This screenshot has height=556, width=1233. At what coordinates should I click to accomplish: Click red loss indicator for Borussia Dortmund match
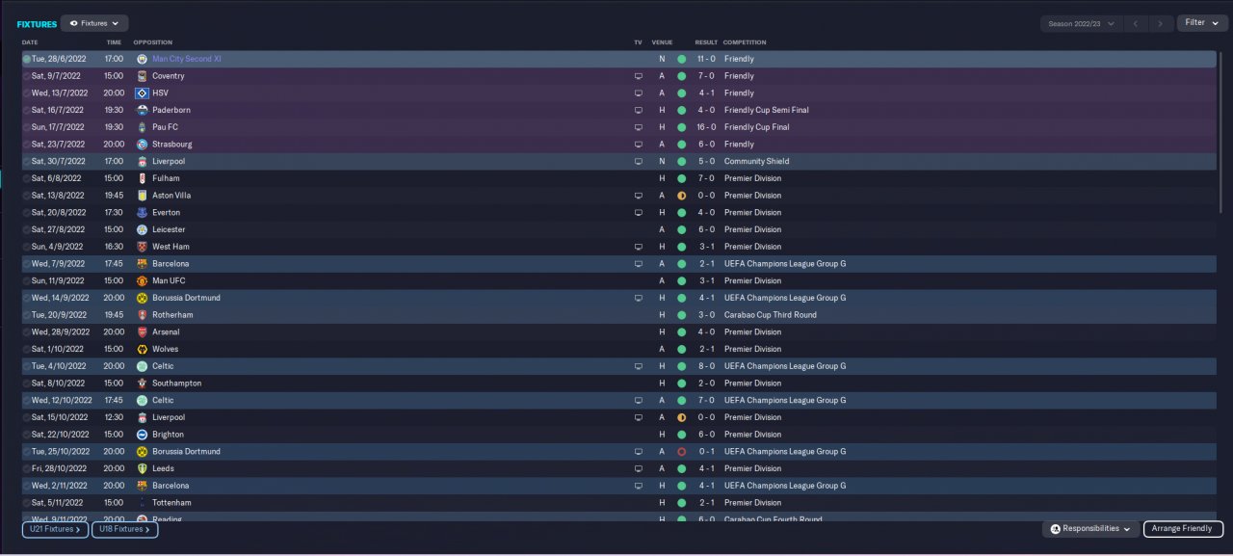pos(681,451)
